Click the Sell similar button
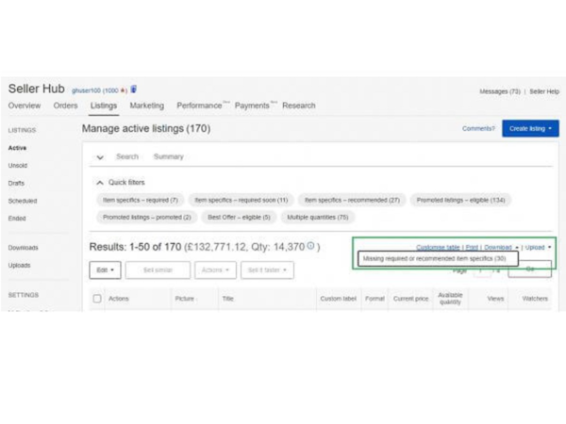 158,270
